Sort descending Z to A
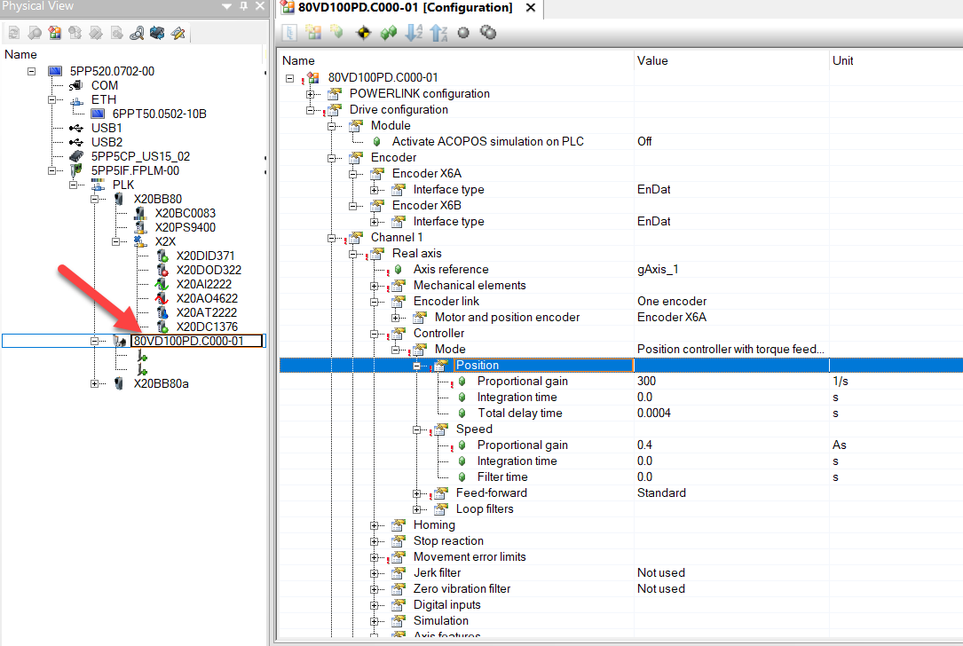This screenshot has width=963, height=646. (x=438, y=33)
